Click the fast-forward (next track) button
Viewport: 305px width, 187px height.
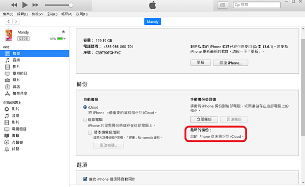pos(35,5)
